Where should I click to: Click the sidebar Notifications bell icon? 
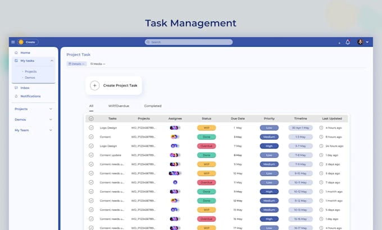tap(16, 96)
